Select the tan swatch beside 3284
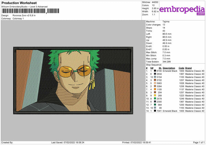 point(155,86)
